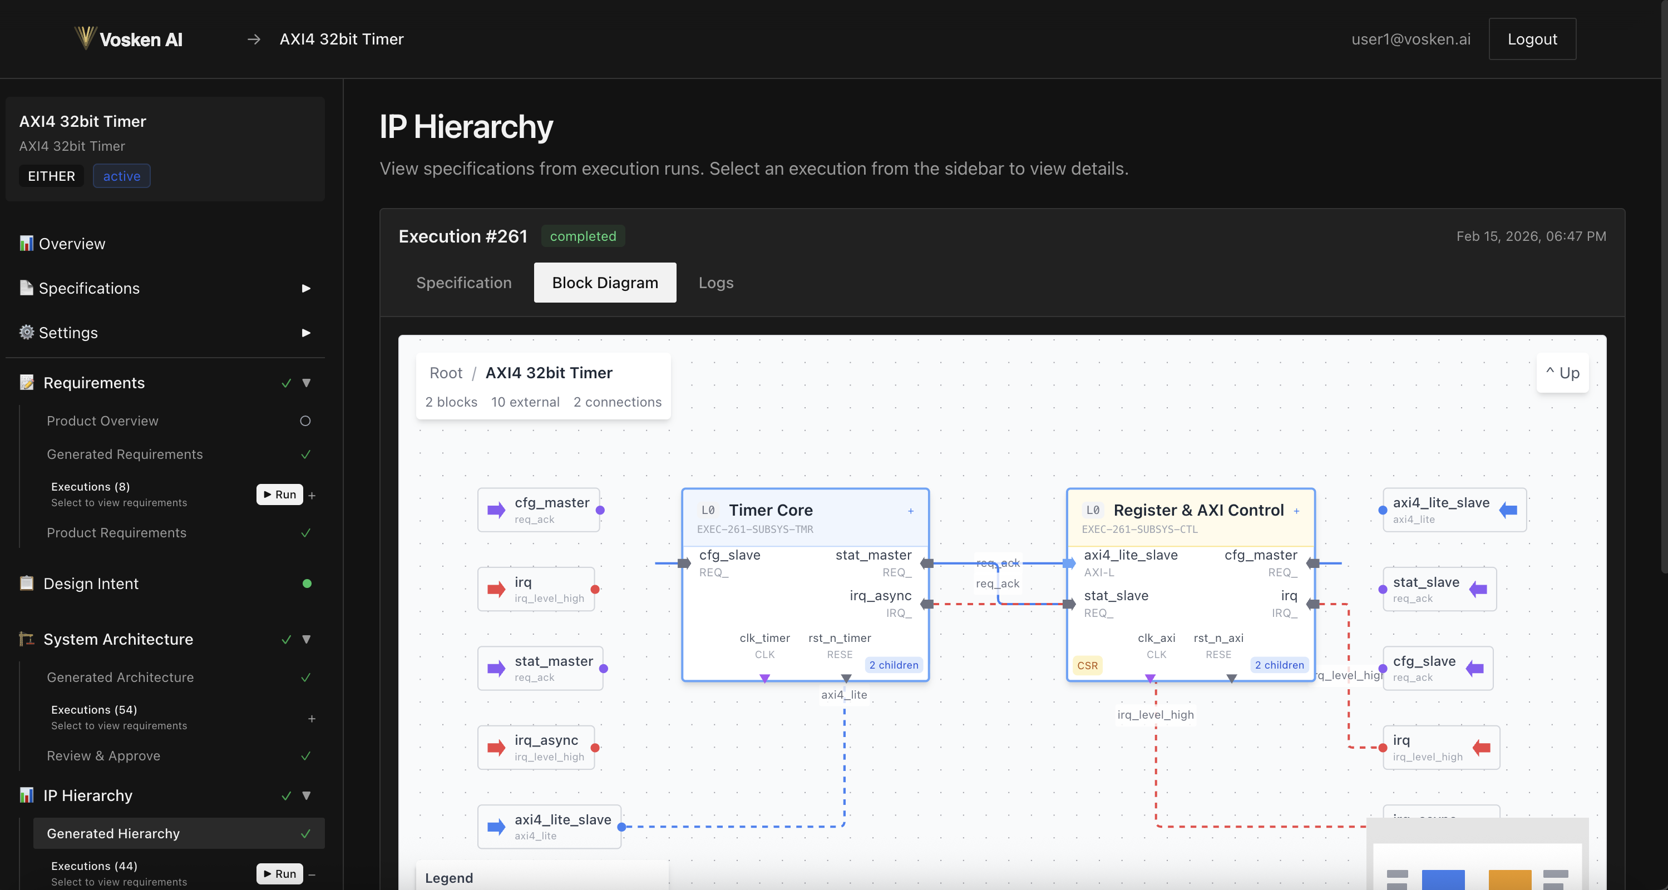Expand the System Architecture dropdown triangle
The width and height of the screenshot is (1668, 890).
pyautogui.click(x=307, y=640)
